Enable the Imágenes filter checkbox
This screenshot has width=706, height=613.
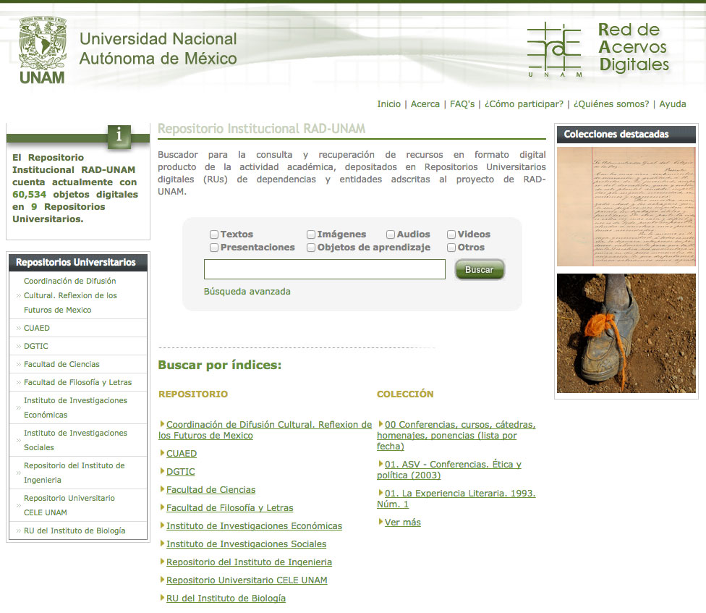point(310,234)
